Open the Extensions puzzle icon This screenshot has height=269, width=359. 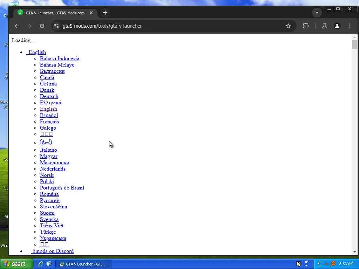[x=306, y=26]
